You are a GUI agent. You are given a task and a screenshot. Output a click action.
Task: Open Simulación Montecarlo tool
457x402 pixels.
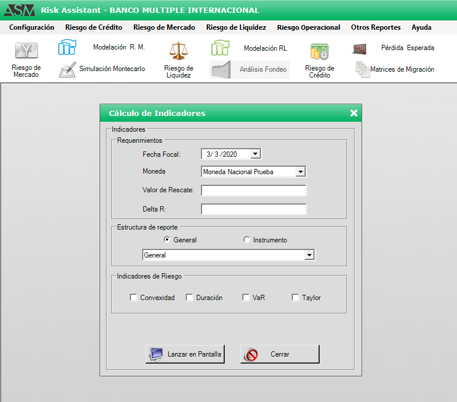click(x=68, y=69)
